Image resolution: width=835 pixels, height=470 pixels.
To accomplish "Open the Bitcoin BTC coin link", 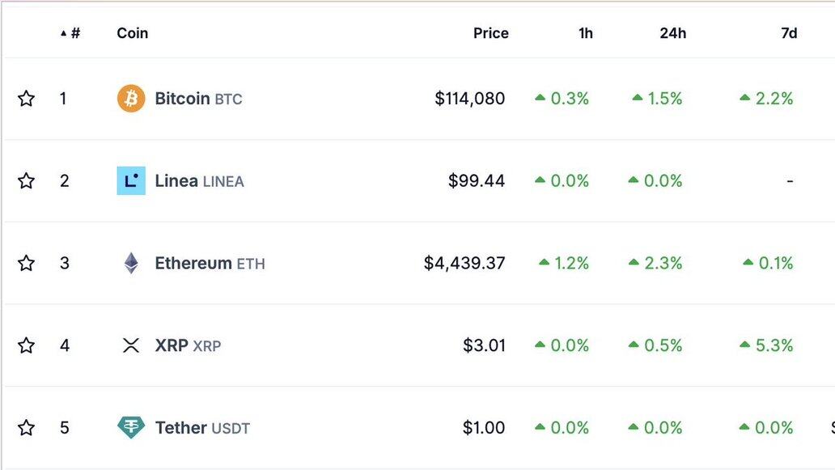I will pos(198,99).
